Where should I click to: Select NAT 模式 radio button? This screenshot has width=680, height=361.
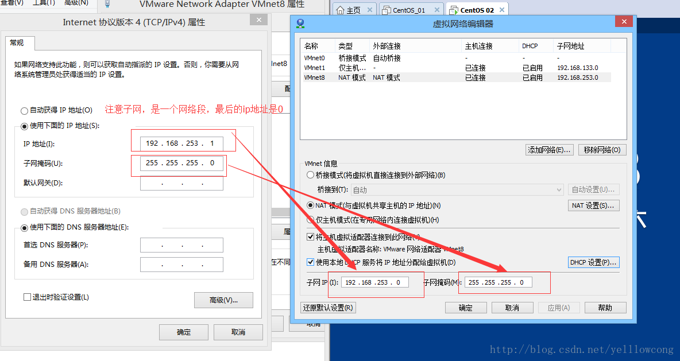pyautogui.click(x=310, y=205)
